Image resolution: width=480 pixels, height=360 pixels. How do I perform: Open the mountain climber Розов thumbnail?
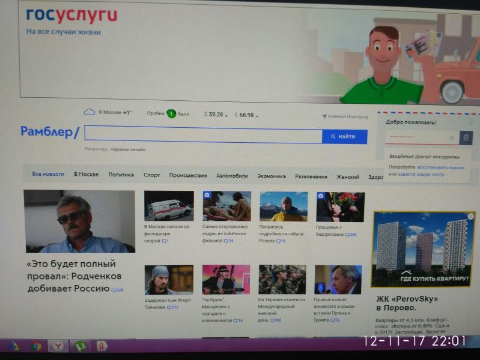coord(284,206)
